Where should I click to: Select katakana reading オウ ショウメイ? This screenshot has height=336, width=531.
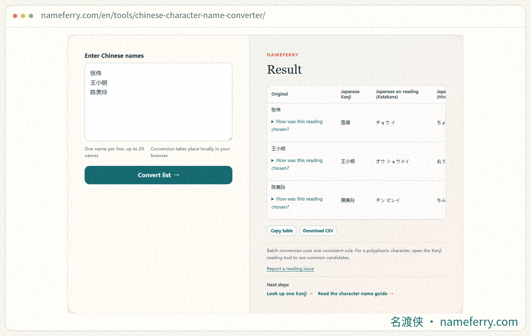pyautogui.click(x=392, y=161)
